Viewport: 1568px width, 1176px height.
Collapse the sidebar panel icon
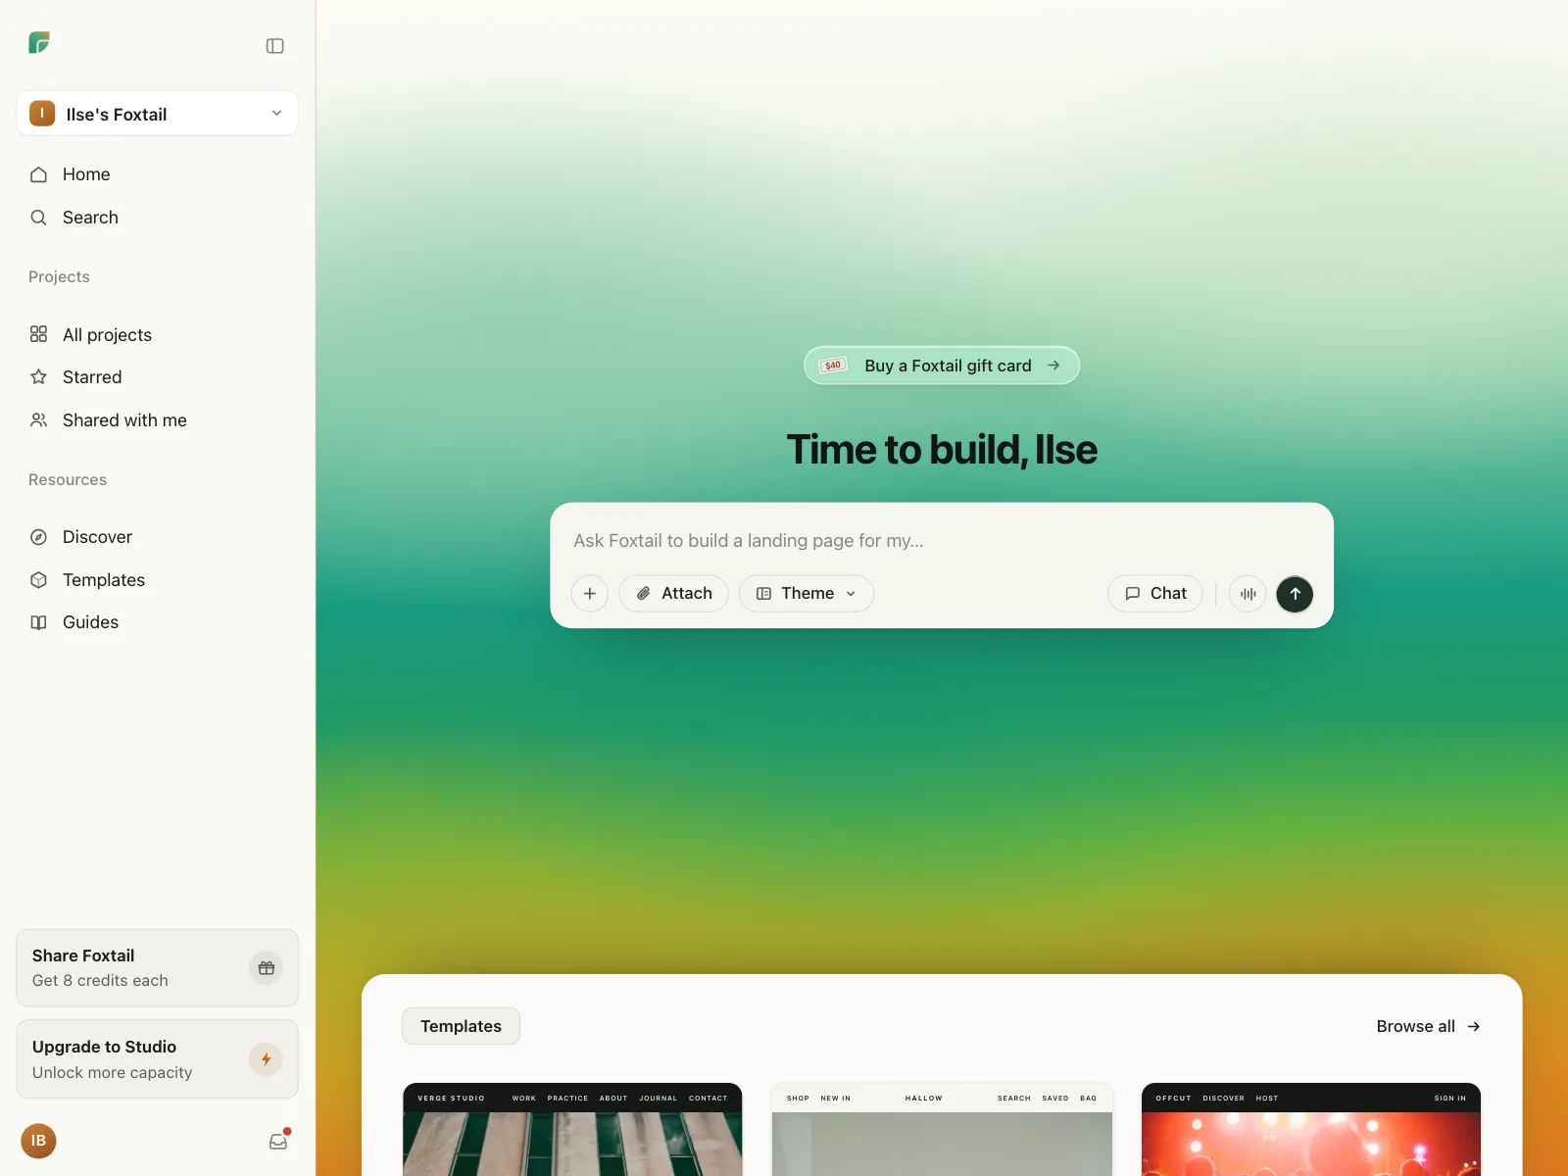tap(275, 46)
